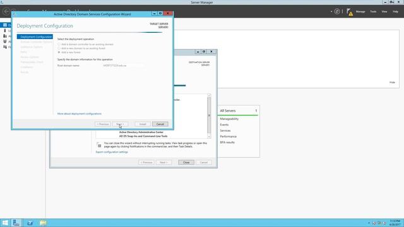Image resolution: width=404 pixels, height=227 pixels.
Task: Click the clock in the system tray
Action: pos(395,223)
